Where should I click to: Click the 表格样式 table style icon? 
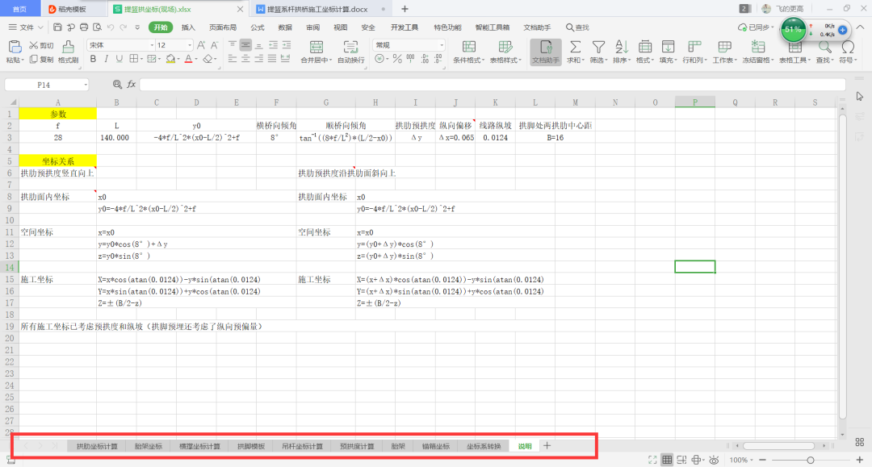click(505, 48)
